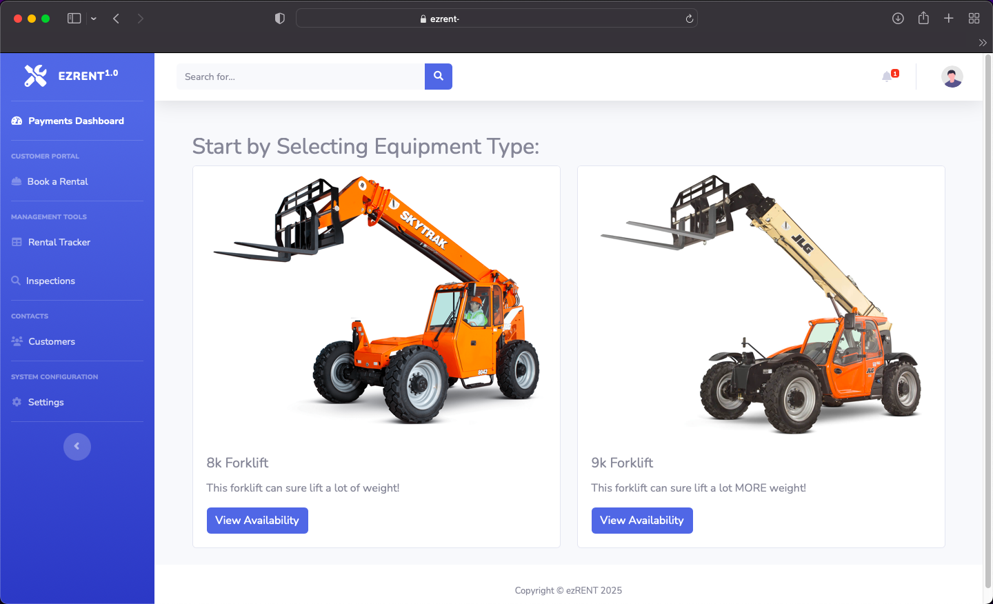This screenshot has height=604, width=993.
Task: Click the 8k 'lot of weight' description
Action: click(303, 487)
